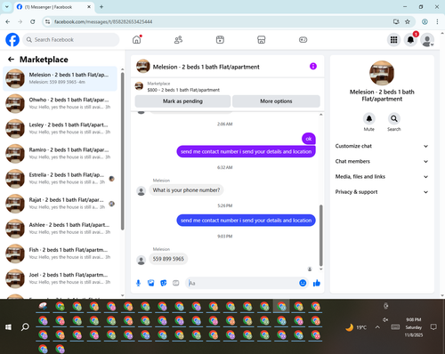
Task: Open a new browser tab
Action: point(101,6)
